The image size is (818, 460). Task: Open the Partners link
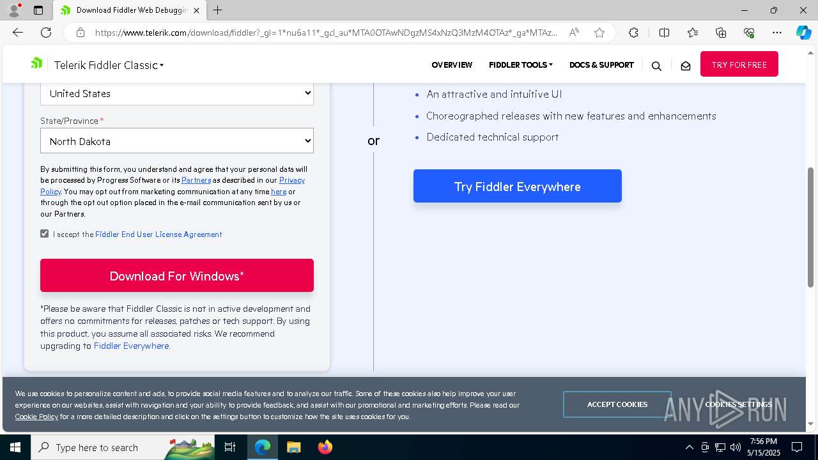(x=196, y=180)
